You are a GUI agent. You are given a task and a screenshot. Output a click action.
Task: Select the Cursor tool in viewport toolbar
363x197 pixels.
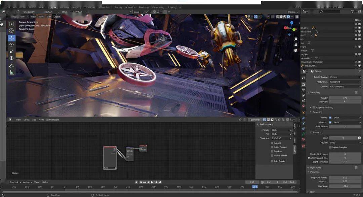tap(12, 31)
